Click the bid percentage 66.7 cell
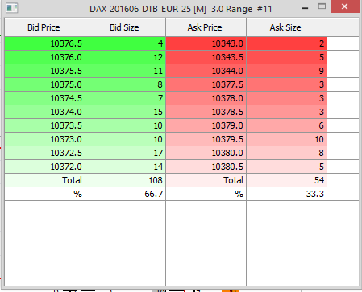362x292 pixels. 125,194
